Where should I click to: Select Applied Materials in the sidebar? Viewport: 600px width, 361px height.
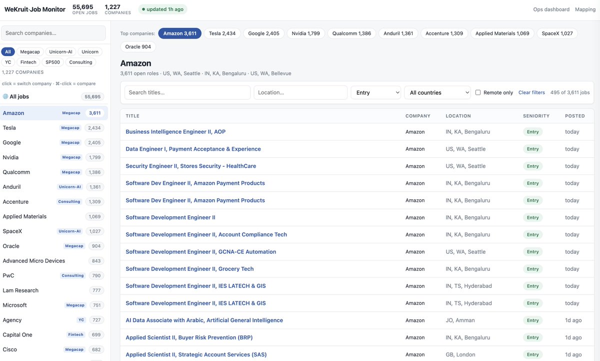tap(53, 216)
